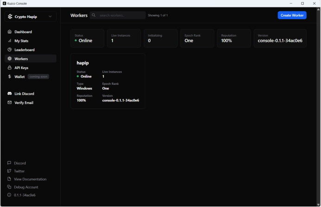Click the Twitter bird icon
The height and width of the screenshot is (207, 321).
(9, 171)
